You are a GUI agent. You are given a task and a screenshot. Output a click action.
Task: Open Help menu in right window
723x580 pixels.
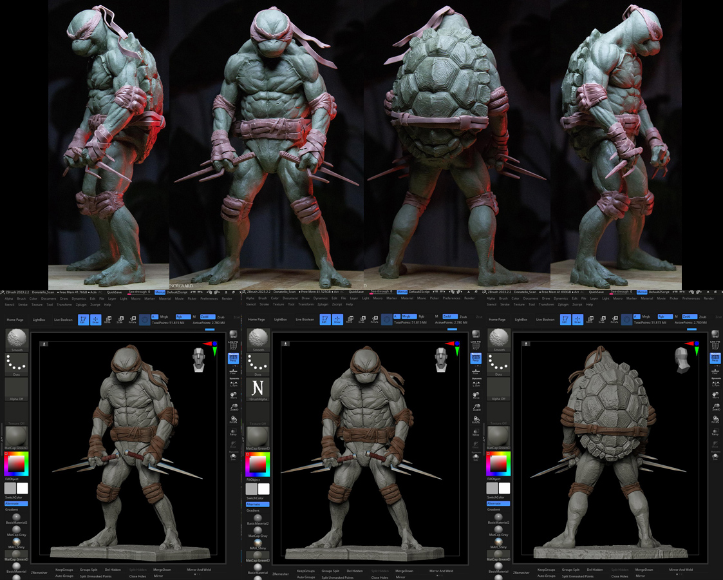[x=589, y=304]
